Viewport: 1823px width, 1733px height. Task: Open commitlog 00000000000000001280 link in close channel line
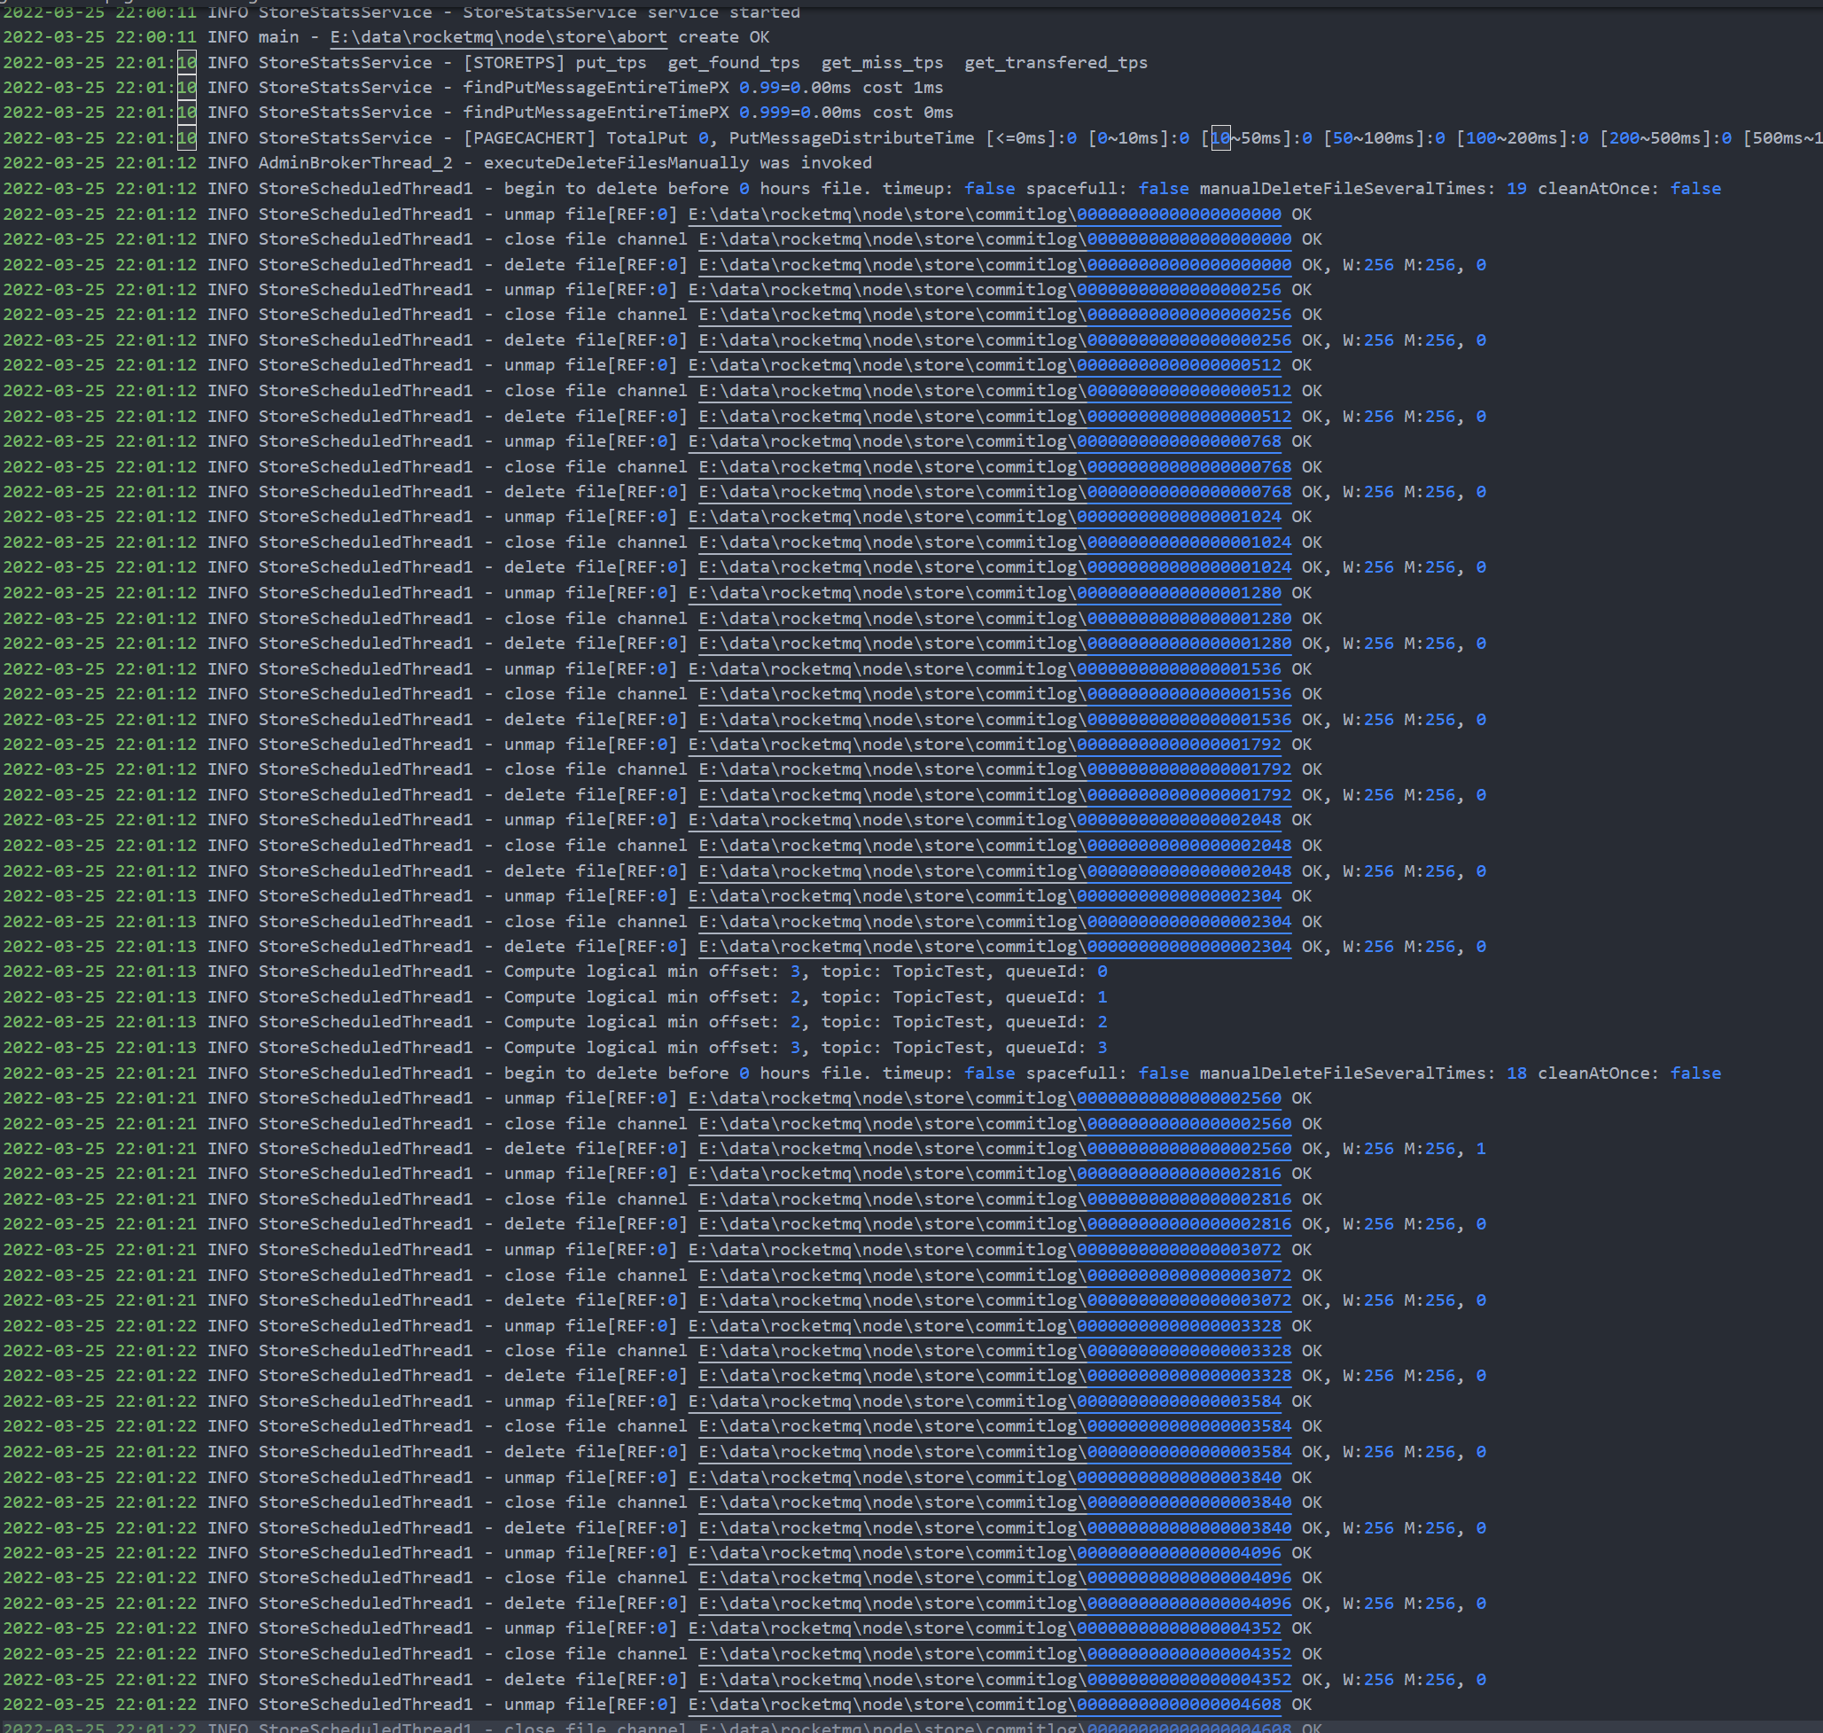click(x=1188, y=618)
